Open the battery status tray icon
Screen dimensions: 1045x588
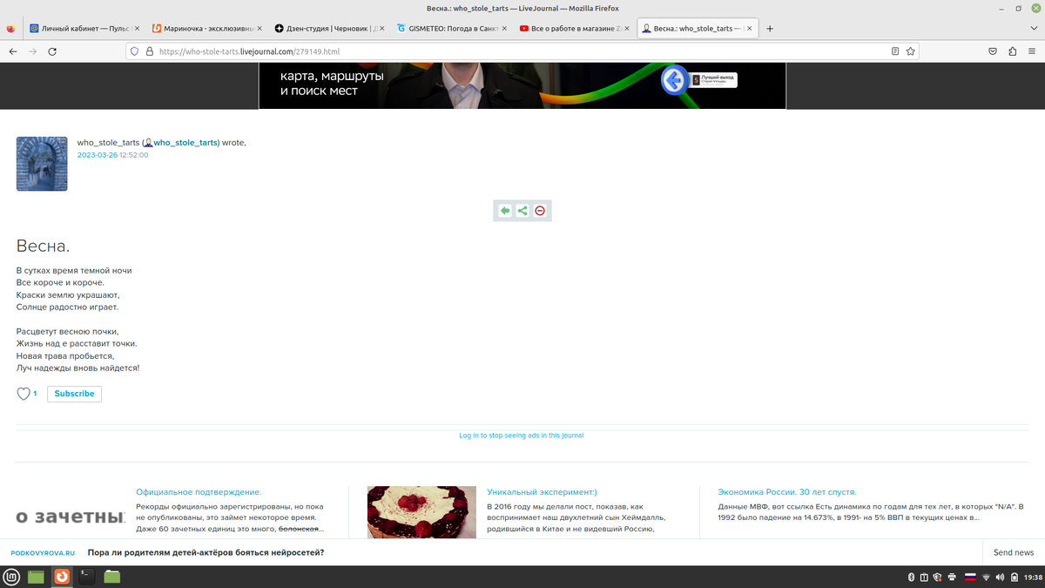(x=1014, y=577)
